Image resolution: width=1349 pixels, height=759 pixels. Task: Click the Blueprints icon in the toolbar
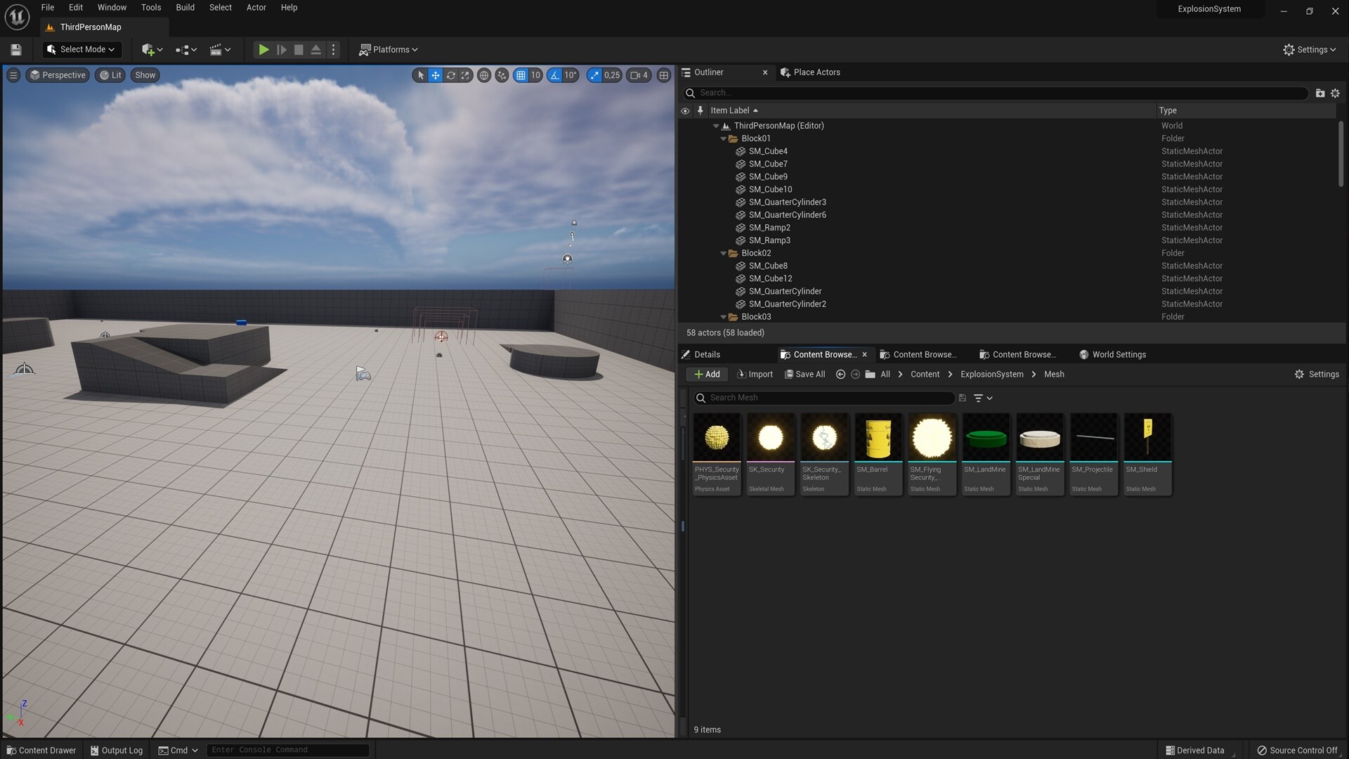[x=183, y=49]
